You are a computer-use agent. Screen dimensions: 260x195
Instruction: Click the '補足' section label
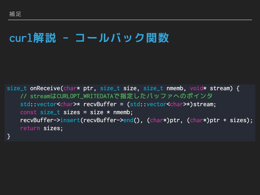coord(15,14)
